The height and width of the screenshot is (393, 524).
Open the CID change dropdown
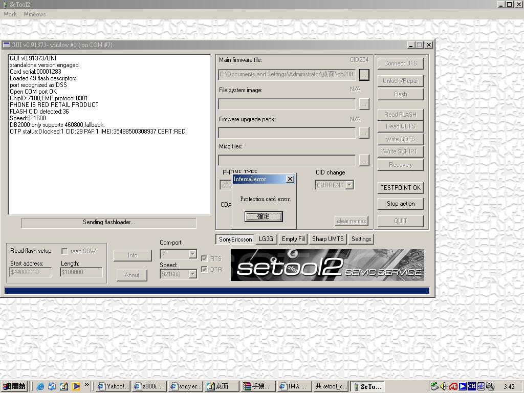[x=349, y=185]
